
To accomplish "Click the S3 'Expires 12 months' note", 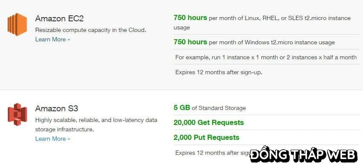I will 212,153.
